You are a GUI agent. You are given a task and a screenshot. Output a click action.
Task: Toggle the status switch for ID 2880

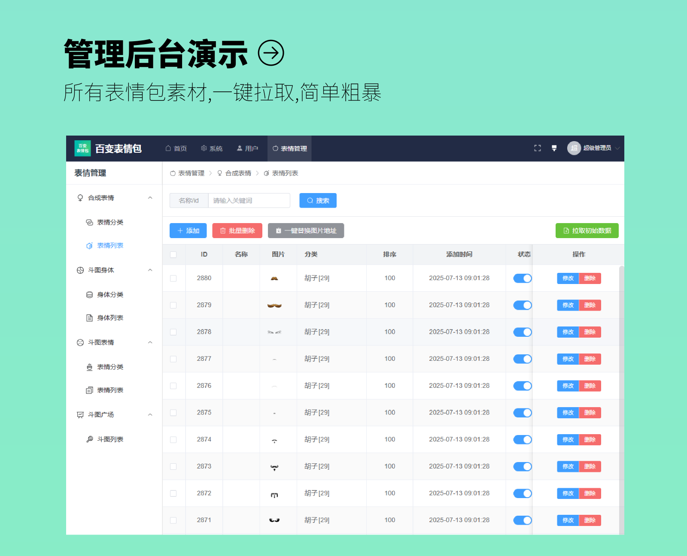tap(523, 278)
